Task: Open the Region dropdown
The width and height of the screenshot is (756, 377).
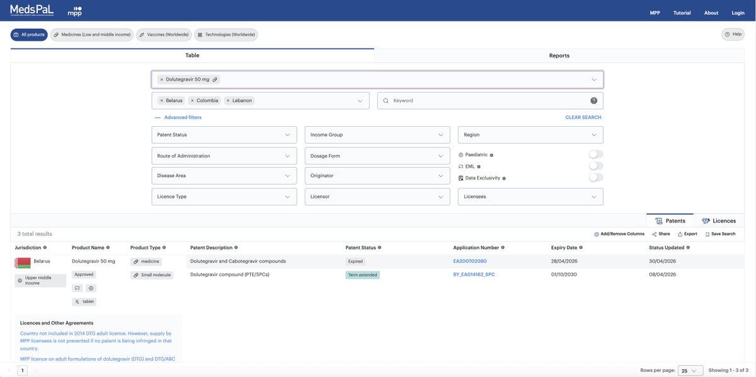Action: coord(530,135)
